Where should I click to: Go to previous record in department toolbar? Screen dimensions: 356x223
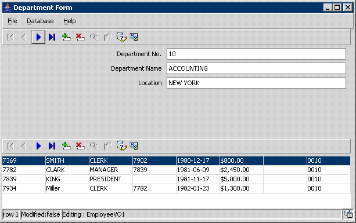(x=23, y=37)
